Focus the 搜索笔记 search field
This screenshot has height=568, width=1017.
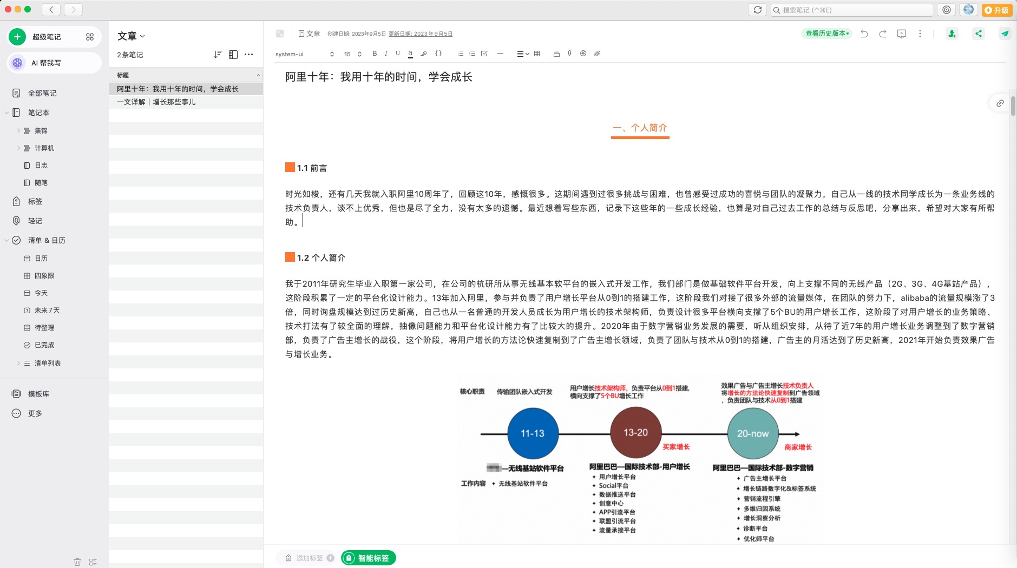point(852,10)
